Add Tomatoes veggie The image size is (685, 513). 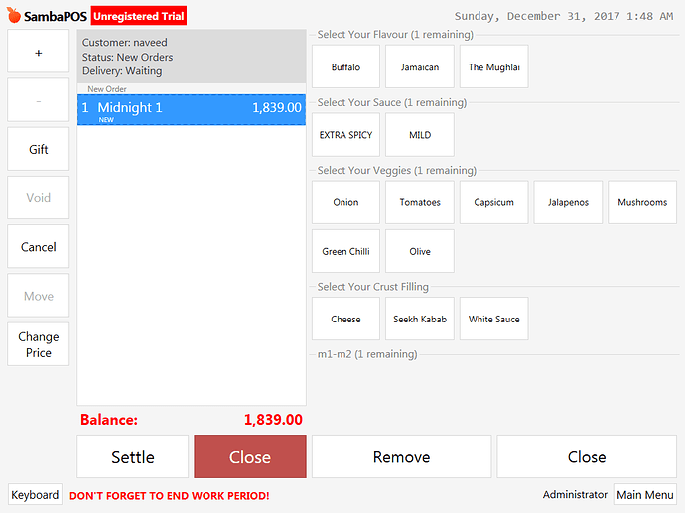(420, 202)
